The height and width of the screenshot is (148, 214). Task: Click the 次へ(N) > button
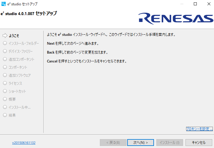coord(140,142)
